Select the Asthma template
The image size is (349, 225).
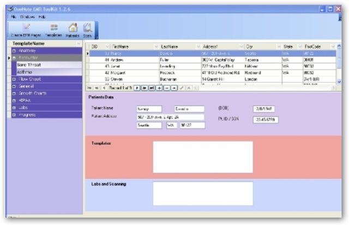click(25, 72)
